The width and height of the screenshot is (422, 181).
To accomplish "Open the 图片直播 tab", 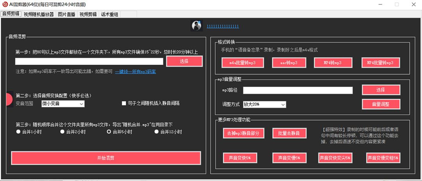I will (x=67, y=14).
